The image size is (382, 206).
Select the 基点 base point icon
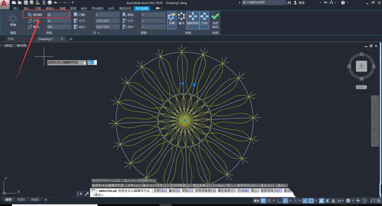click(x=181, y=18)
